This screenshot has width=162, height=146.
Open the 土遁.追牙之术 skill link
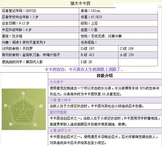point(60,131)
